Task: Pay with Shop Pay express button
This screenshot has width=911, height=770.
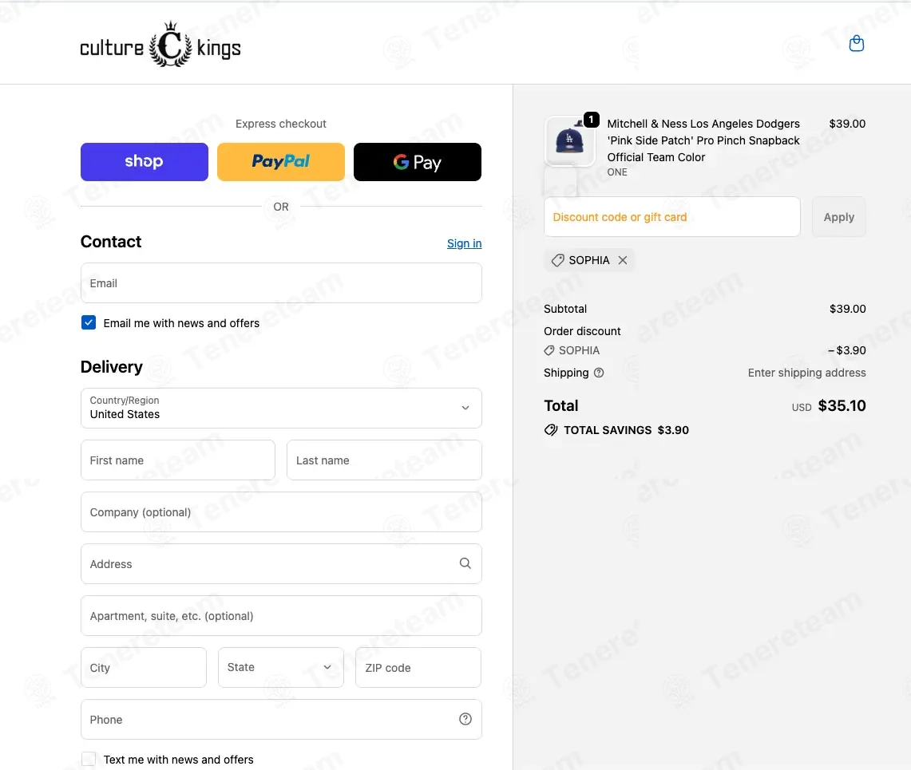Action: 144,161
